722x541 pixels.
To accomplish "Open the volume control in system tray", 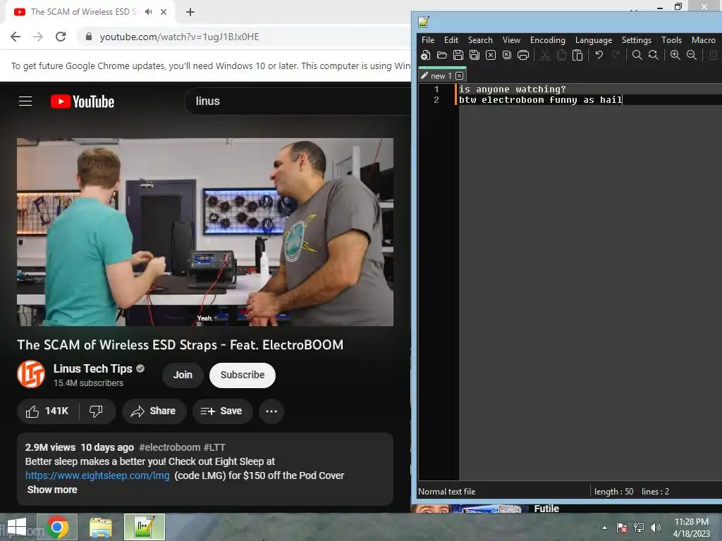I will pos(656,528).
